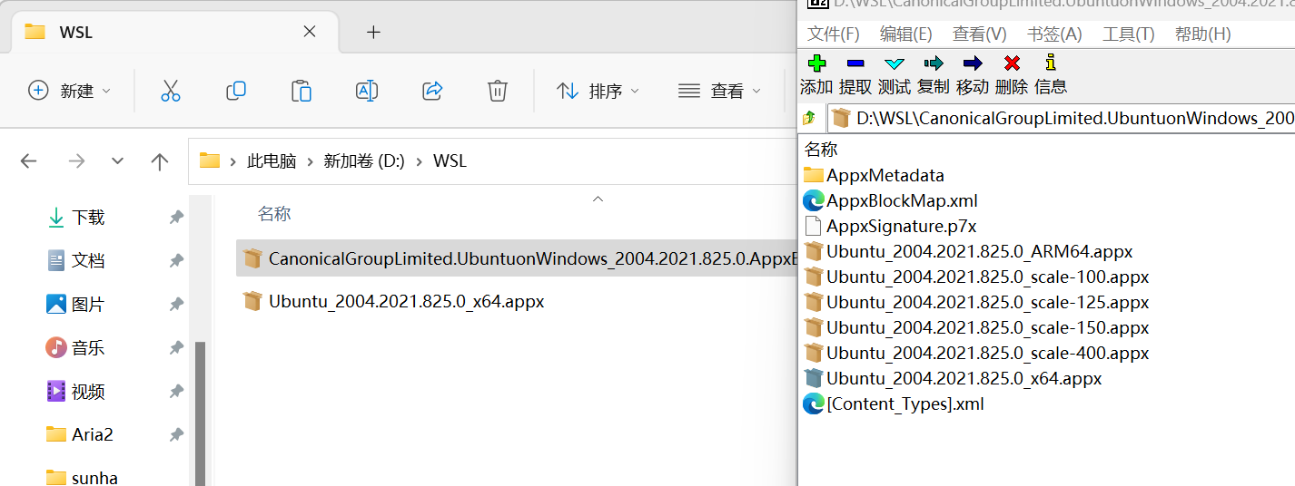Click pin icon next to Aria2
1295x486 pixels.
(x=176, y=434)
